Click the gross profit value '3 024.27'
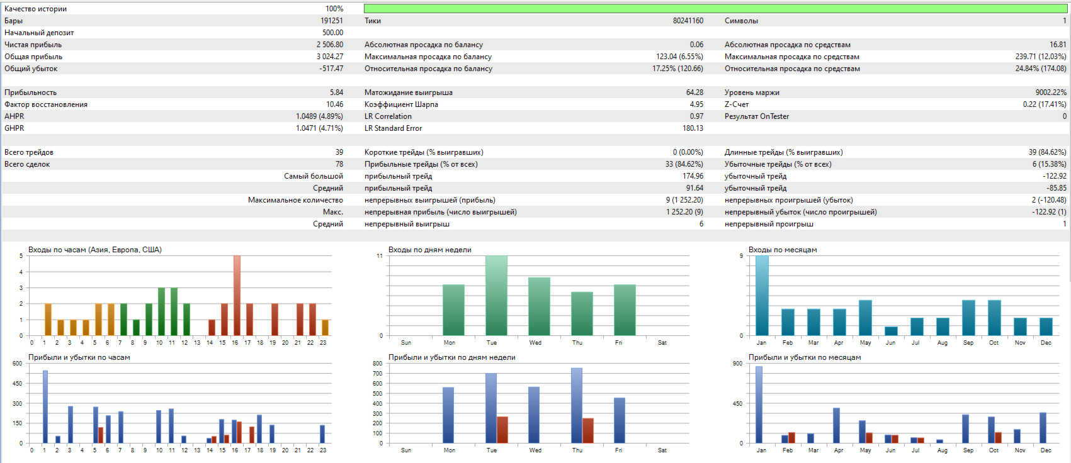The width and height of the screenshot is (1071, 463). (330, 57)
